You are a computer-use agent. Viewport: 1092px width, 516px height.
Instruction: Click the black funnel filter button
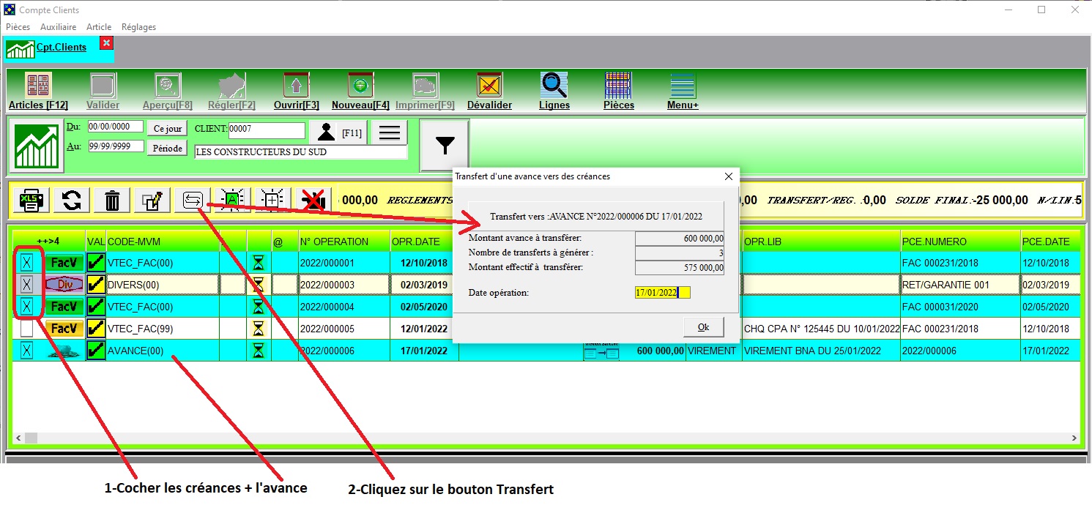445,146
